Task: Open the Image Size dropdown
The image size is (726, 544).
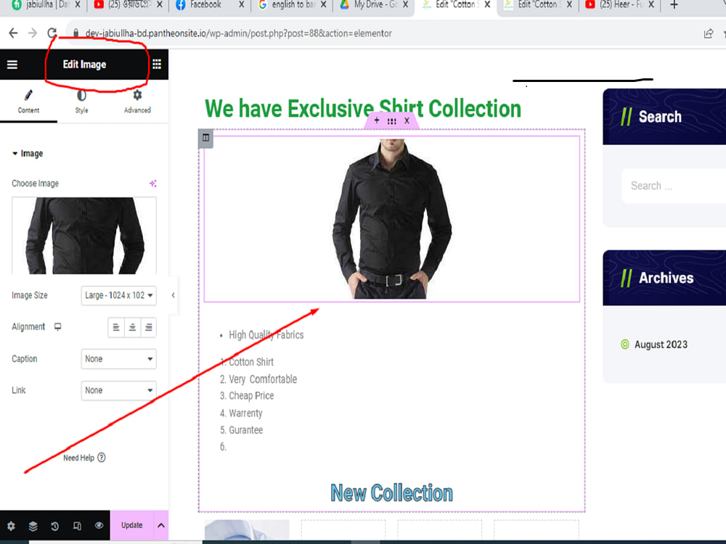Action: point(118,296)
